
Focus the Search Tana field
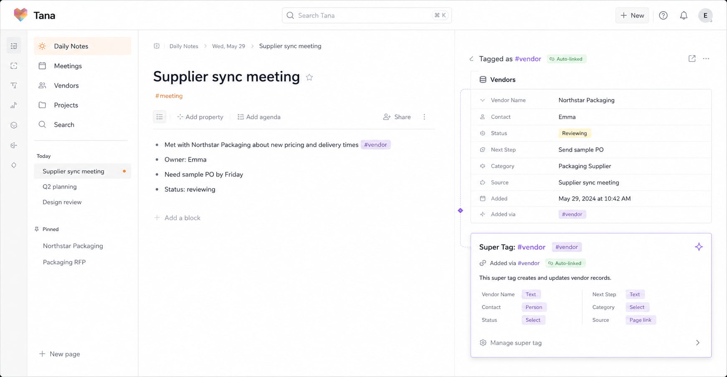pyautogui.click(x=367, y=15)
